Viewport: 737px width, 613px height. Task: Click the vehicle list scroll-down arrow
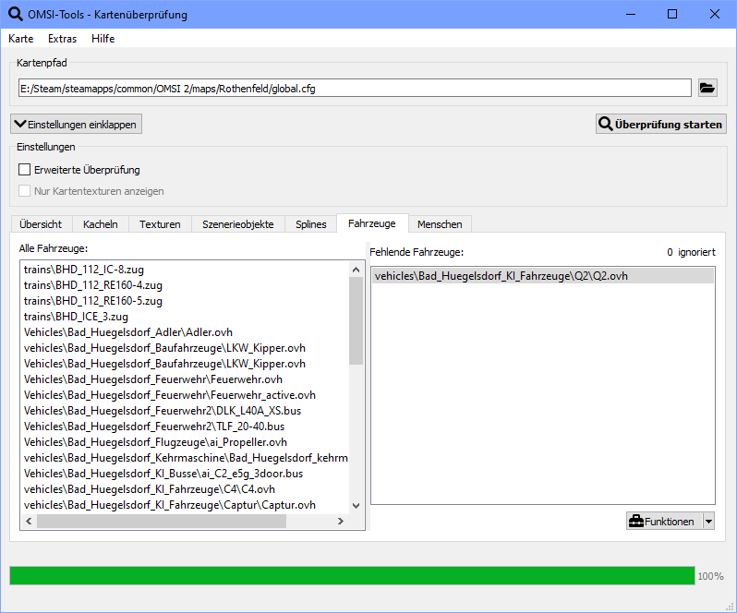[356, 505]
